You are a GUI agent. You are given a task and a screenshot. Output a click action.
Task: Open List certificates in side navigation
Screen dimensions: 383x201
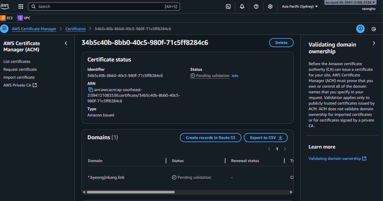(17, 61)
